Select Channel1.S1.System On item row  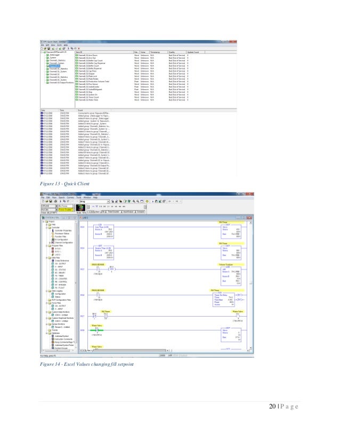click(132, 95)
